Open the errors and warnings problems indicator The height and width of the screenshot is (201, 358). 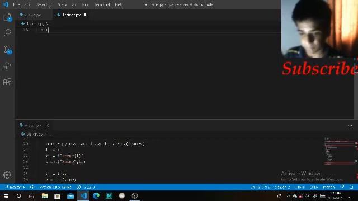click(86, 187)
